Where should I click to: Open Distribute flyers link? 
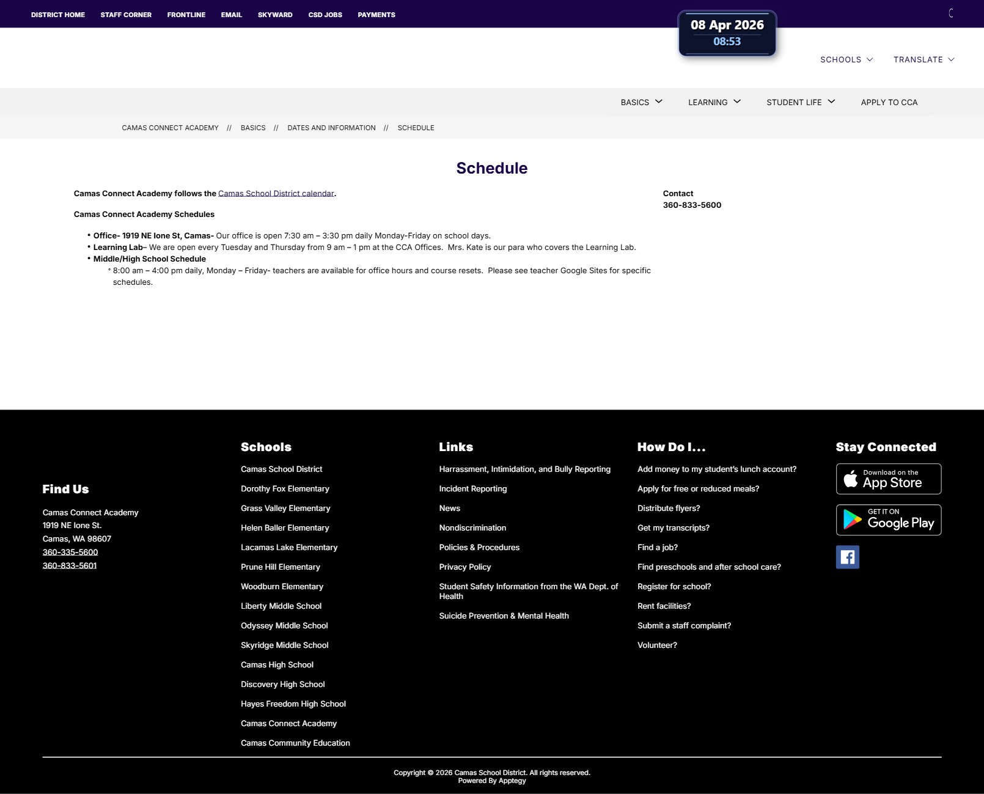(x=669, y=508)
